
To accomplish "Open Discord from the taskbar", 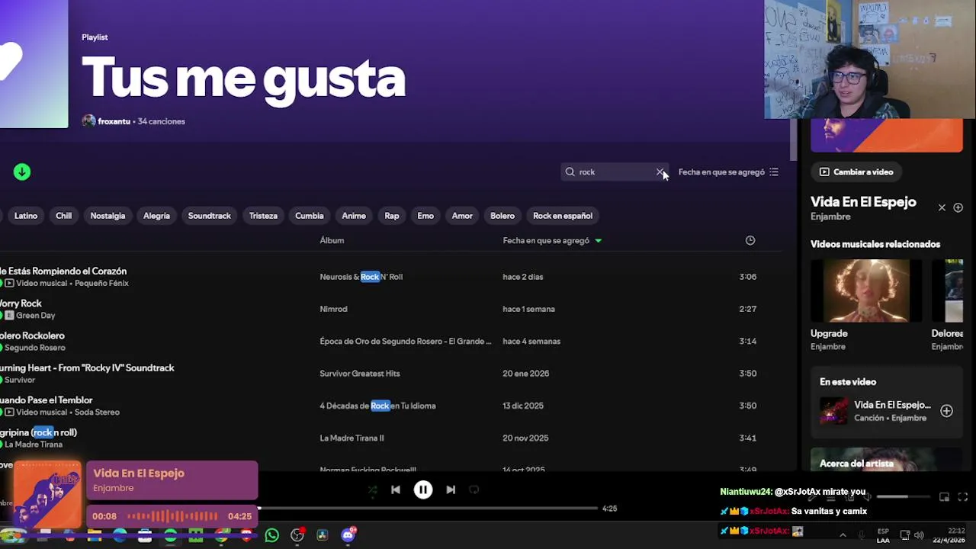I will tap(348, 535).
